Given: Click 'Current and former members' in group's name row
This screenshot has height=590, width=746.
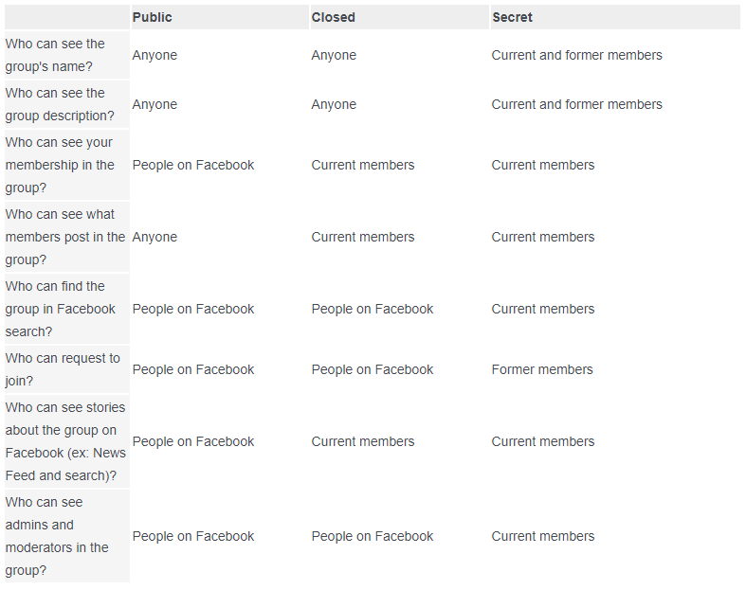Looking at the screenshot, I should 576,55.
